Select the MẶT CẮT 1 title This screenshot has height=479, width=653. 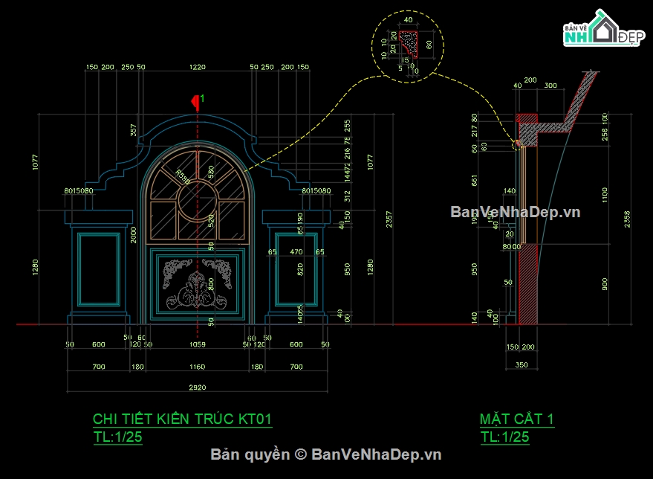(517, 419)
